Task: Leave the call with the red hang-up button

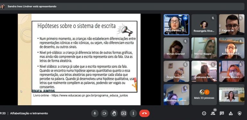Action: 144,113
